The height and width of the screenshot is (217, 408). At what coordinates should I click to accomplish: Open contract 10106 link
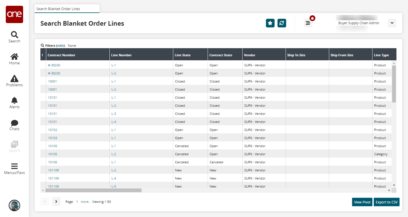53,162
